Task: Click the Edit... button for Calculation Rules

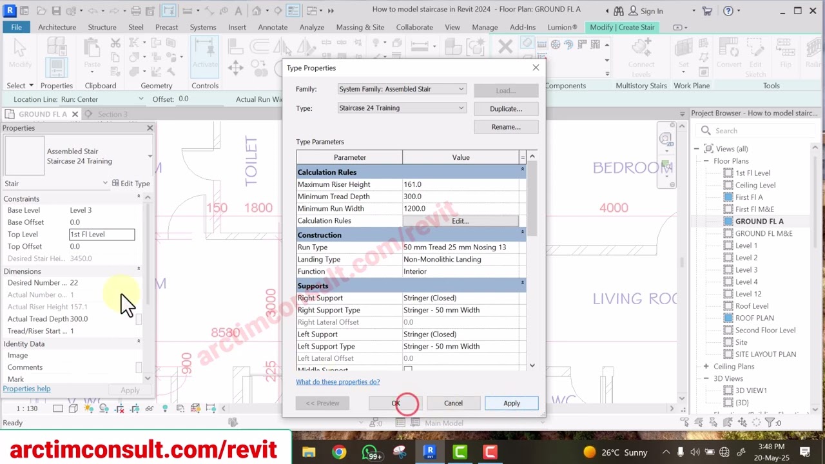Action: click(460, 221)
